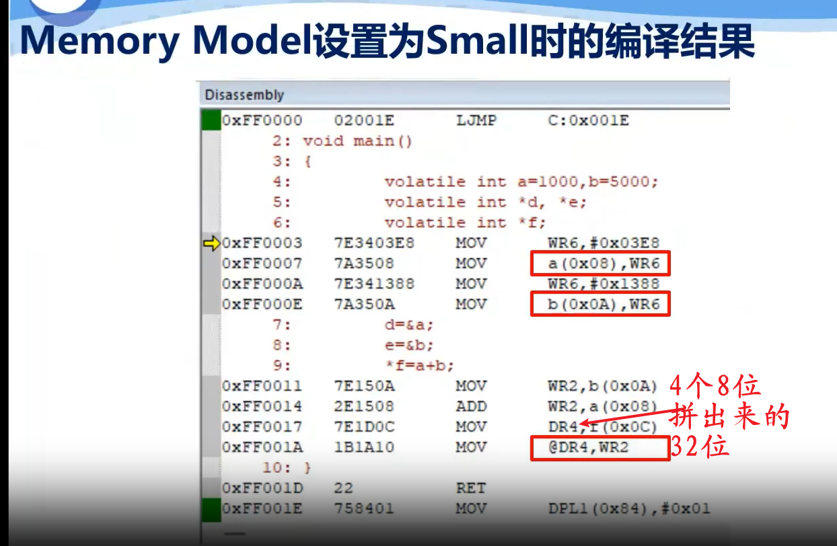Click operand DR4,f(0x0C)
Screen dimensions: 837x546
click(x=604, y=427)
